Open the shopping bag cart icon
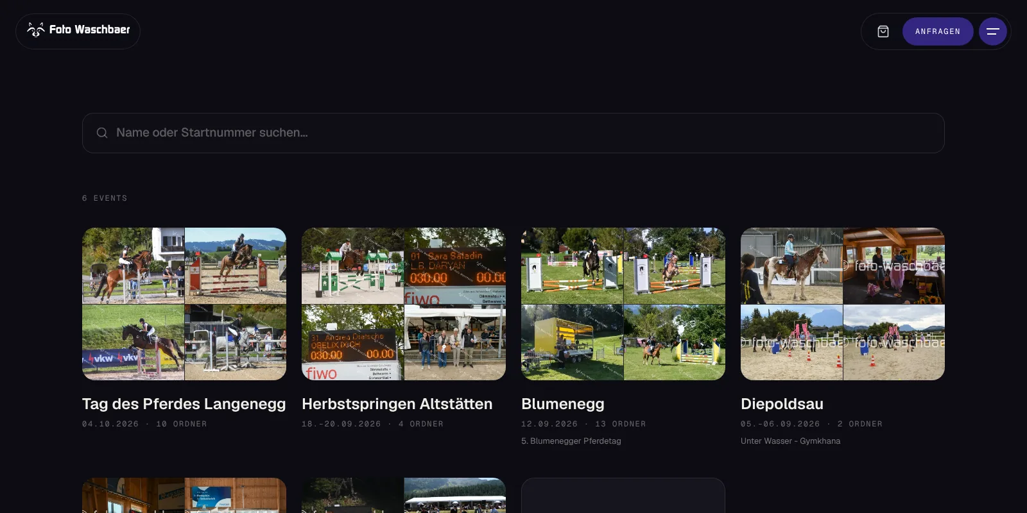Viewport: 1027px width, 513px height. click(883, 31)
